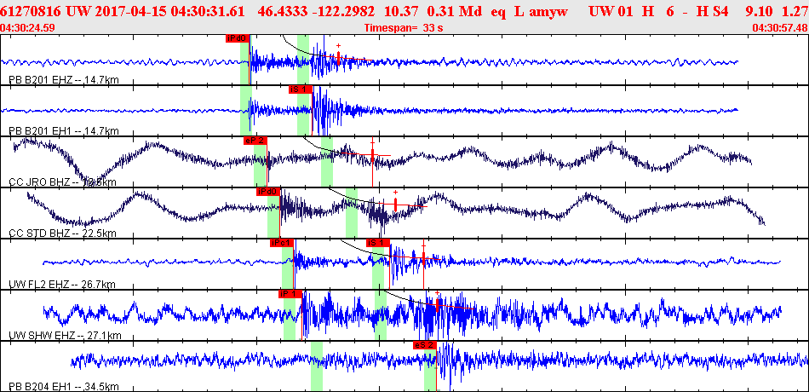809x392 pixels.
Task: Select the iP 1 pick flag on UW SHW EHZ
Action: click(x=290, y=294)
